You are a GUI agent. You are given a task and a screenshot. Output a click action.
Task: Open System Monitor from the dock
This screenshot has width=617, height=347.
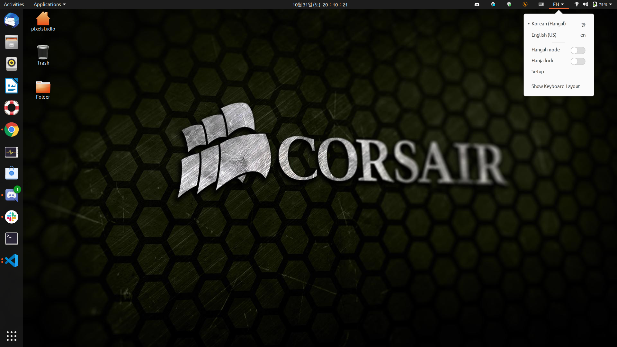pos(12,152)
